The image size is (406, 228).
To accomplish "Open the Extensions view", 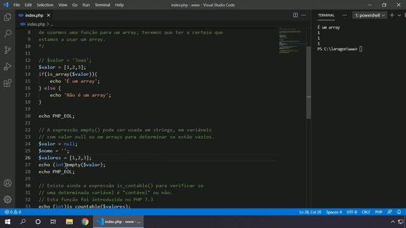I will tap(8, 83).
